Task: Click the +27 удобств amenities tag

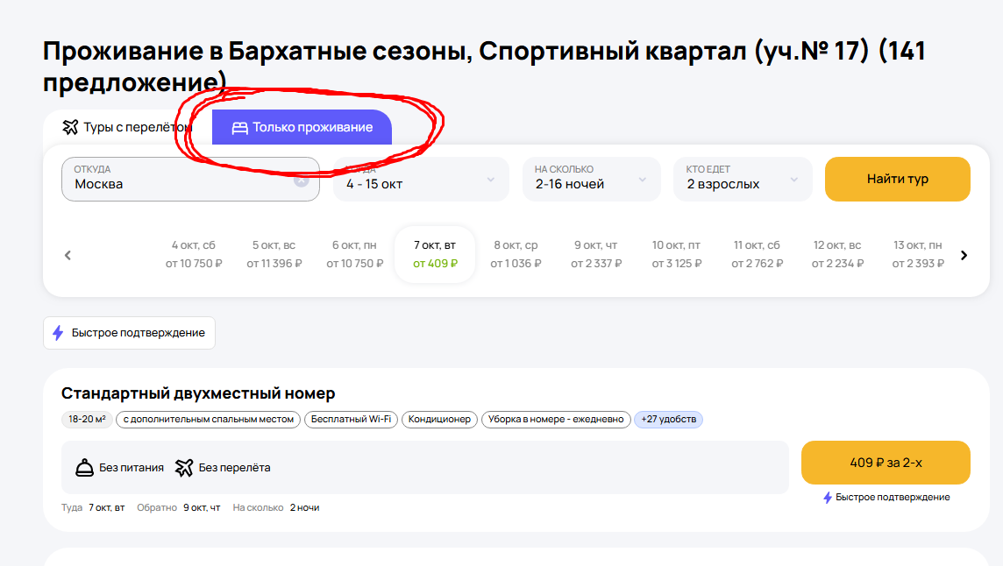Action: pyautogui.click(x=668, y=420)
